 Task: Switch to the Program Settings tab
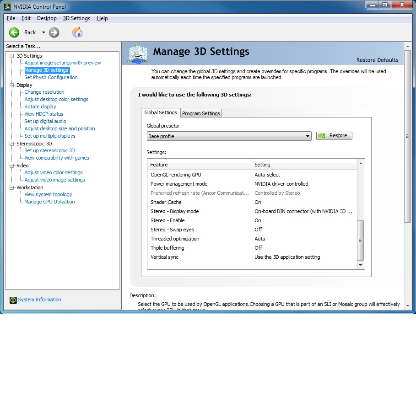tap(201, 113)
